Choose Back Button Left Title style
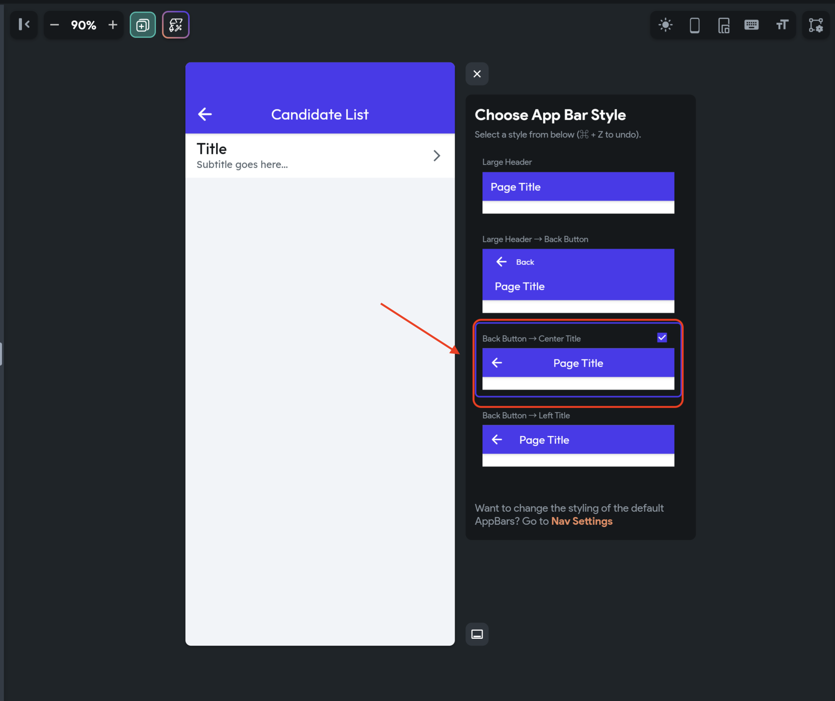This screenshot has height=701, width=835. click(x=578, y=446)
